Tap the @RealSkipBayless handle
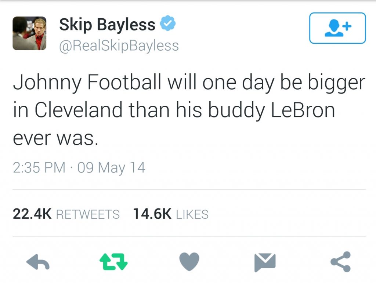 [x=119, y=46]
